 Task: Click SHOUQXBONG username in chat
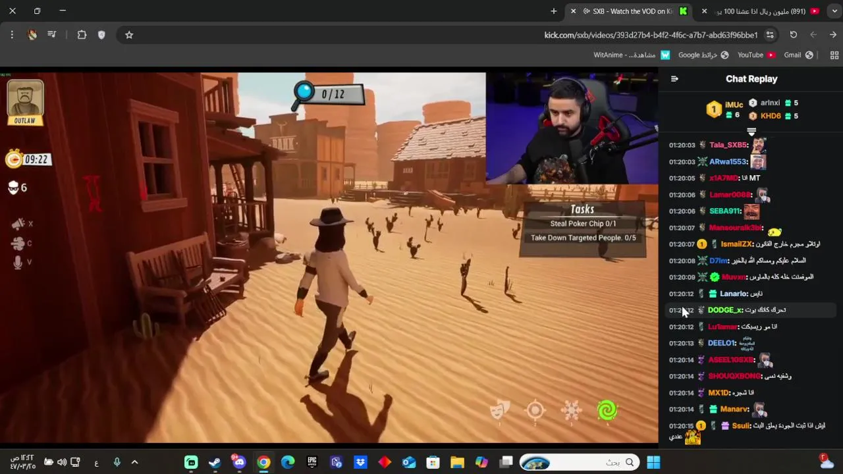(735, 376)
